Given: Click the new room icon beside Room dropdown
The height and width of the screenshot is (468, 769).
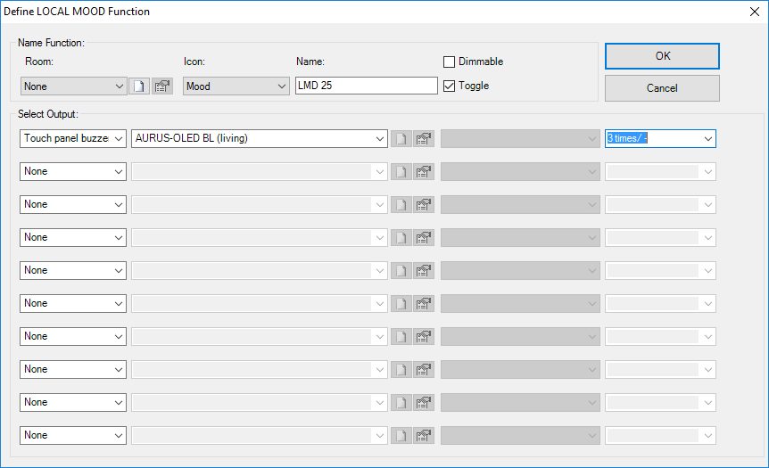Looking at the screenshot, I should pyautogui.click(x=139, y=86).
